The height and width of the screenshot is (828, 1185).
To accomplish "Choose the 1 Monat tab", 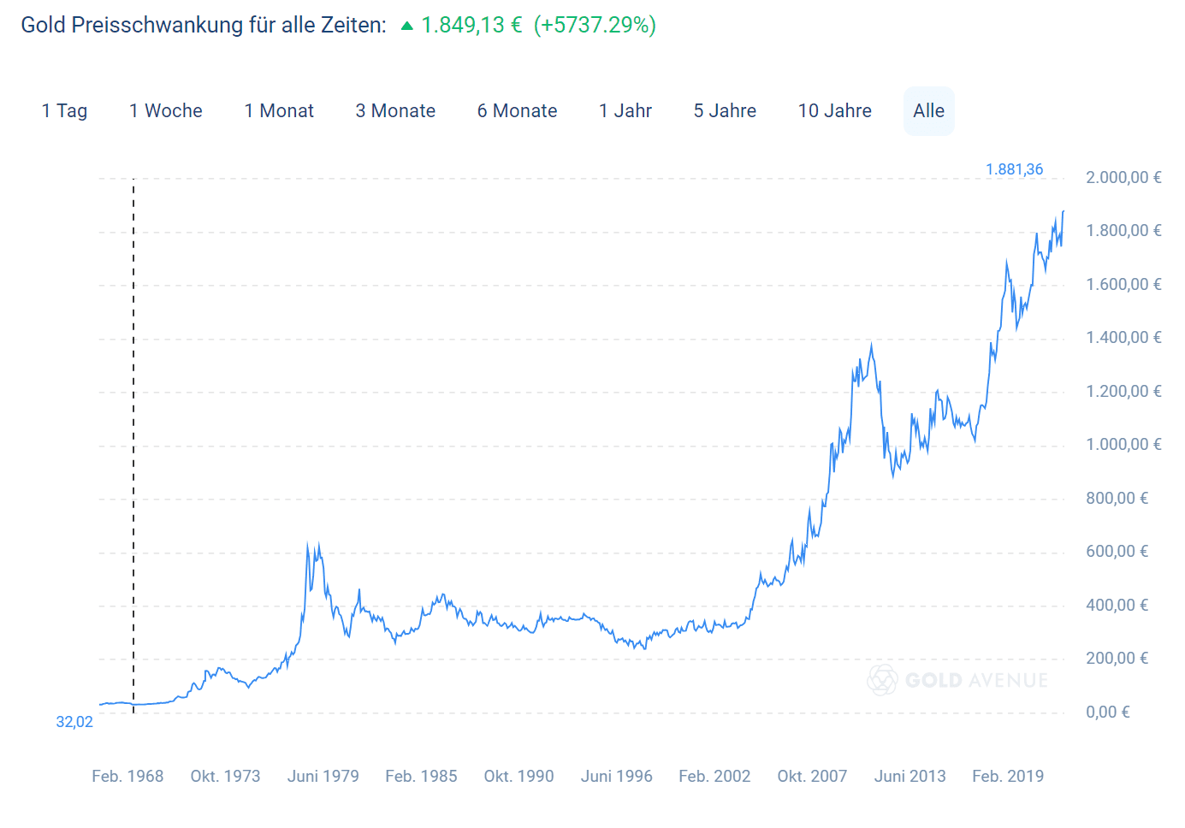I will coord(279,111).
